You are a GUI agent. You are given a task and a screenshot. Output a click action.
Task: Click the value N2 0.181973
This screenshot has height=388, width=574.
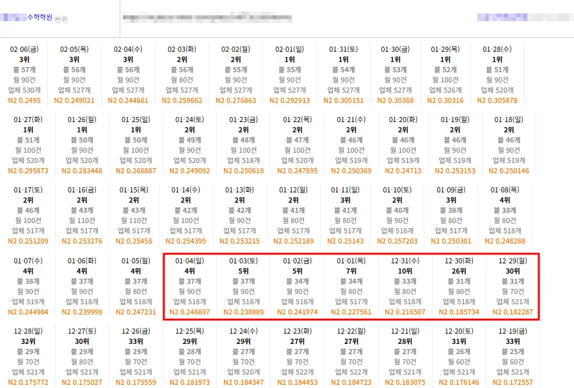(189, 382)
